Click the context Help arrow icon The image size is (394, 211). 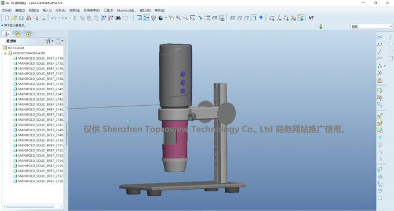(311, 18)
